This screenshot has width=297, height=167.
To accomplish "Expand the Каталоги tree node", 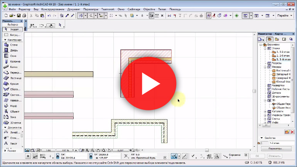I will [x=265, y=111].
